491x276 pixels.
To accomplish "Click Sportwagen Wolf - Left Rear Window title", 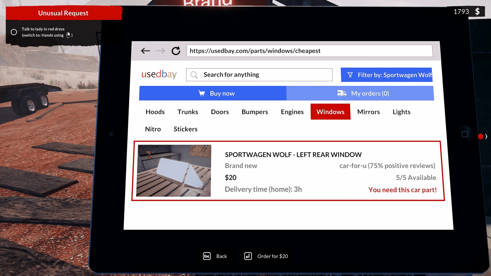I will (293, 155).
